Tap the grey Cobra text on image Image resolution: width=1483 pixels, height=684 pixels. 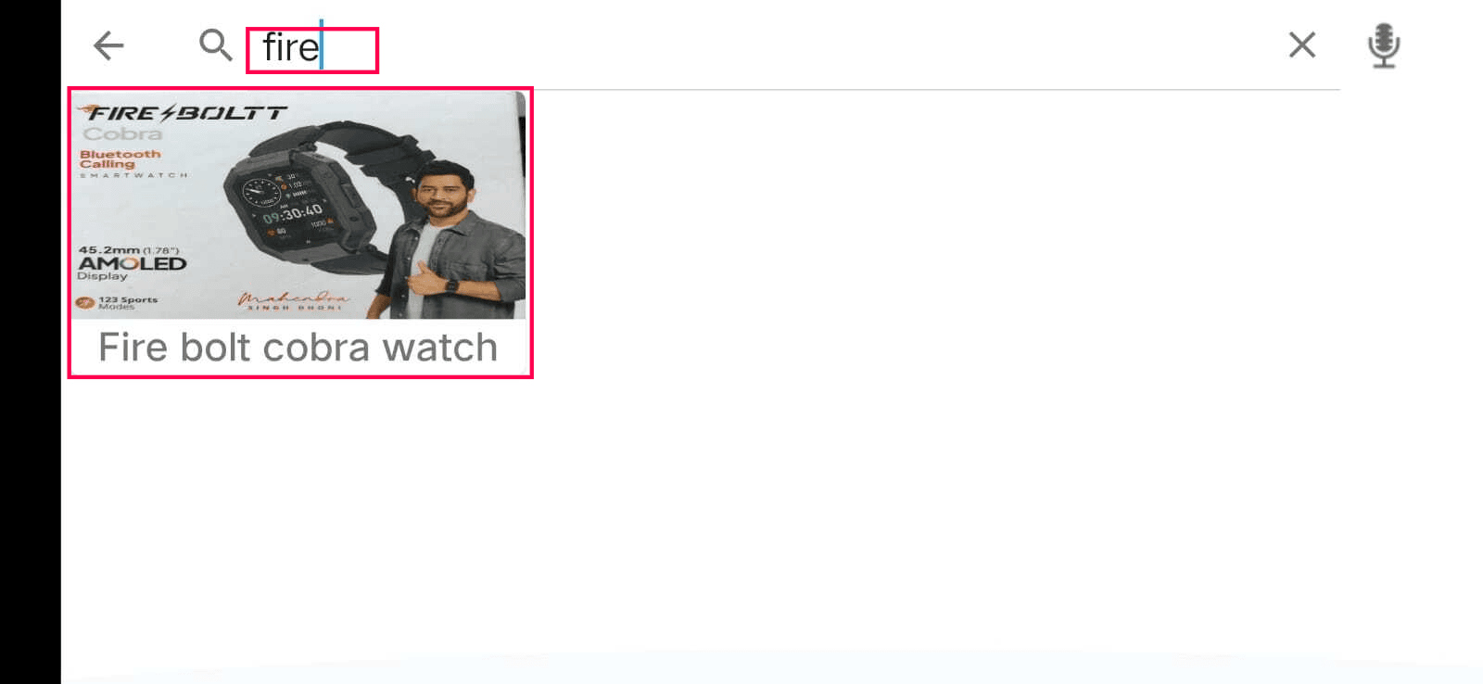[x=122, y=133]
